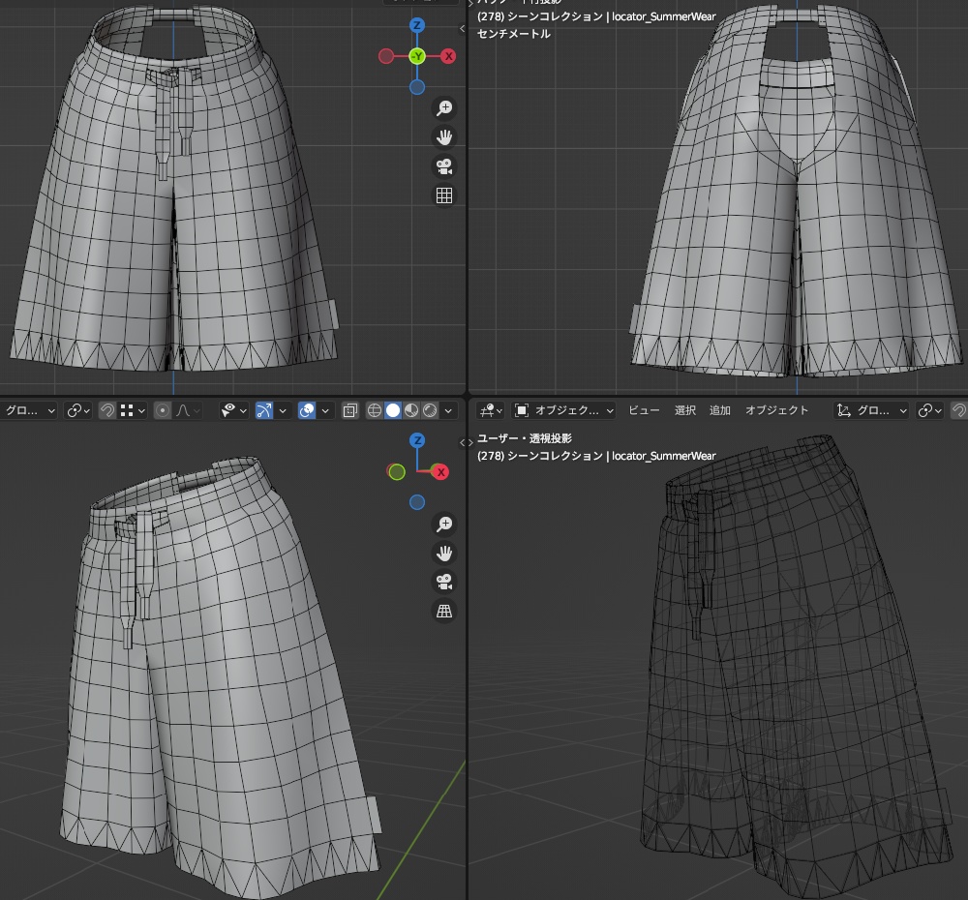The height and width of the screenshot is (900, 968).
Task: Open the オブジェク... mode dropdown
Action: pos(563,410)
